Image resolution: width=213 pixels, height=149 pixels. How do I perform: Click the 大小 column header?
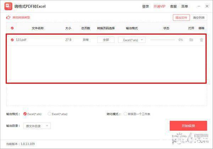(x=68, y=28)
